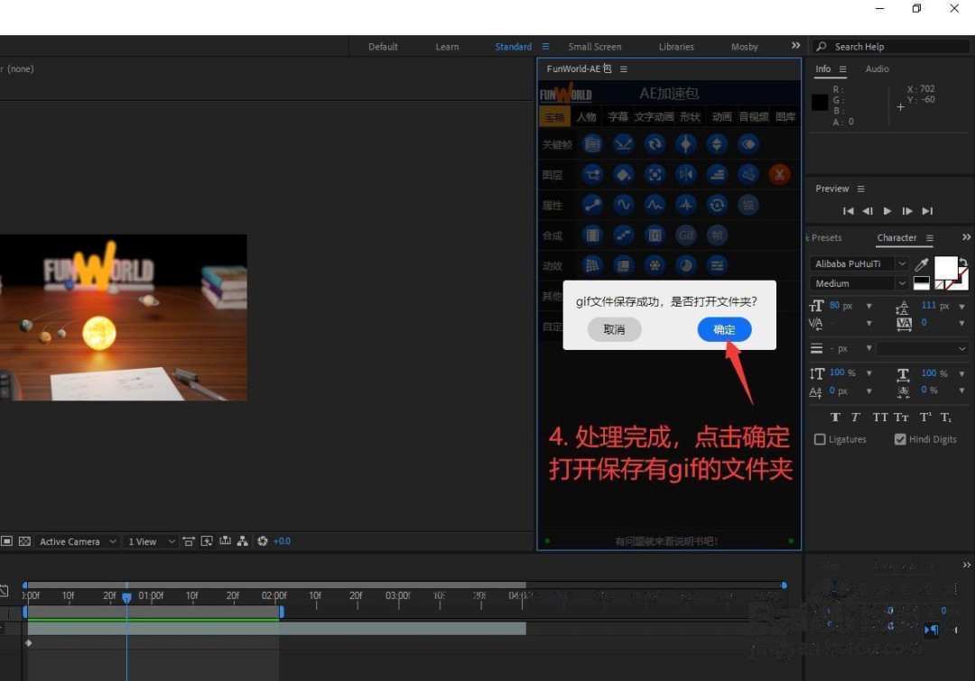The width and height of the screenshot is (975, 681).
Task: Open the Alibaba PuHuiTi font dropdown
Action: coord(902,263)
